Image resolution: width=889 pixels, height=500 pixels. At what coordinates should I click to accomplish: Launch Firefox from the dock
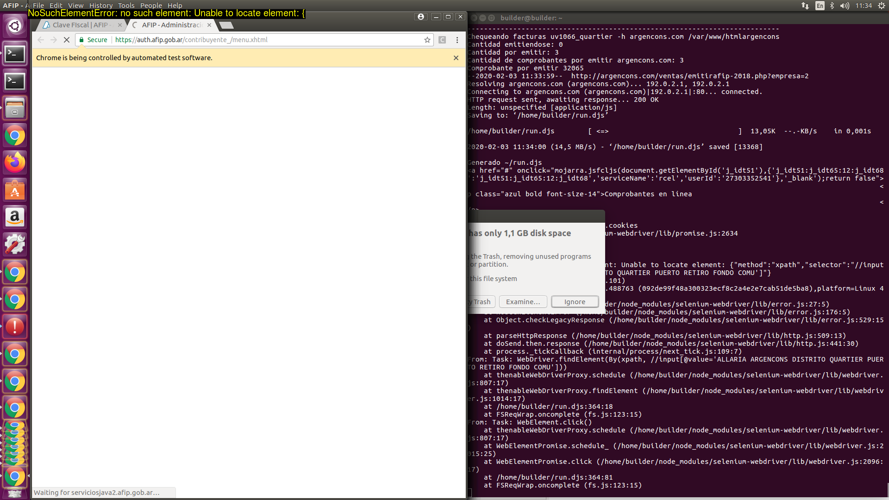[15, 162]
